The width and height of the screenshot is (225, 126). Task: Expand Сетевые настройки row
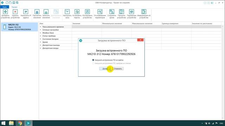click(x=40, y=30)
